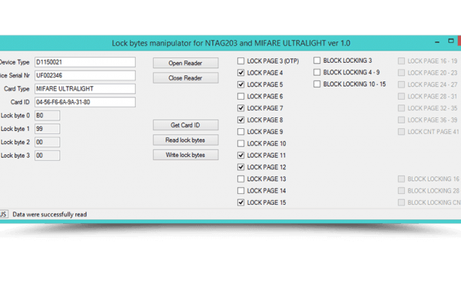The height and width of the screenshot is (286, 461).
Task: Minimize the Lock bytes manipulator window
Action: point(437,42)
